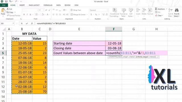Expand the AutoSum dropdown arrow
This screenshot has height=102, width=182.
click(167, 9)
